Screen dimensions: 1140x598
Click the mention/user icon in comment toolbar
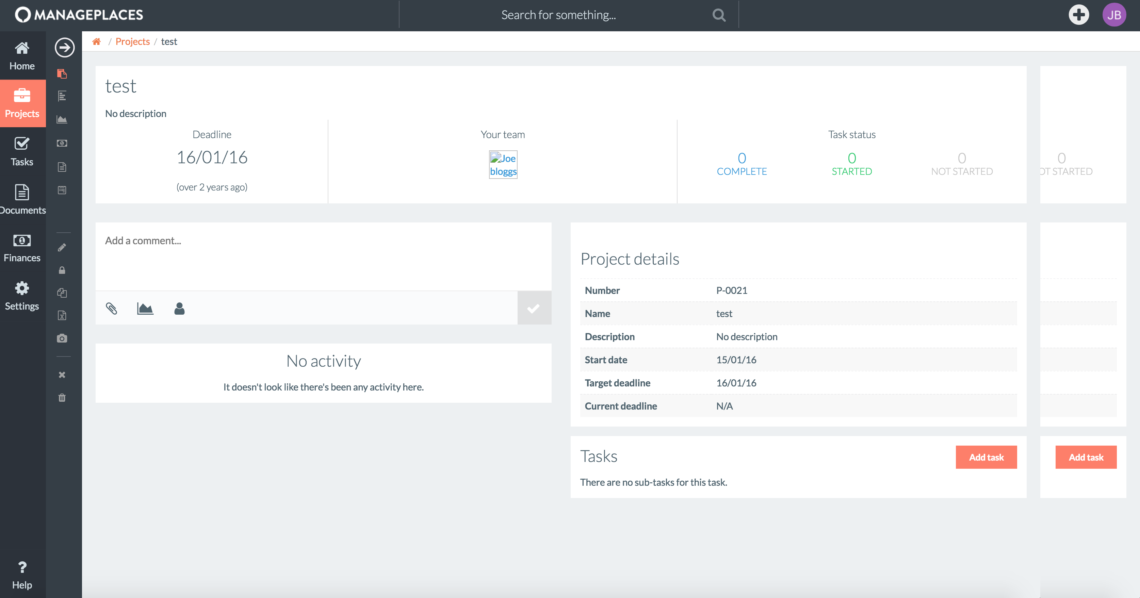click(179, 308)
